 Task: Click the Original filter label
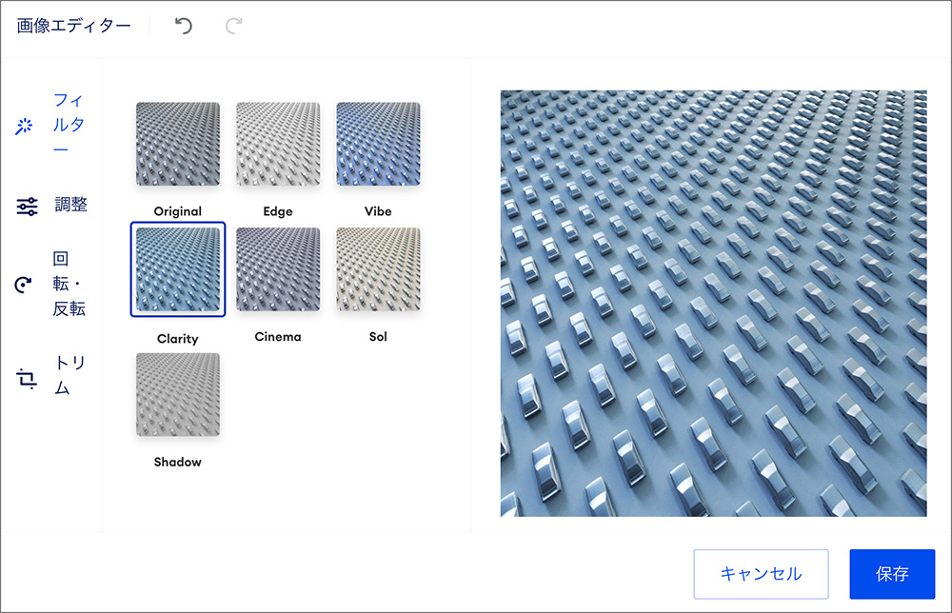point(178,211)
